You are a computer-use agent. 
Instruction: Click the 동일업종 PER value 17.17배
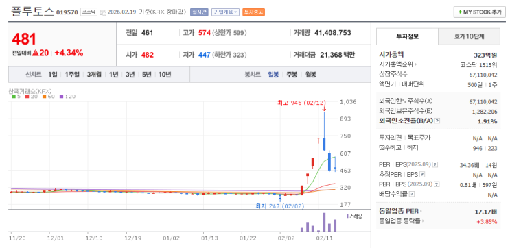486,212
